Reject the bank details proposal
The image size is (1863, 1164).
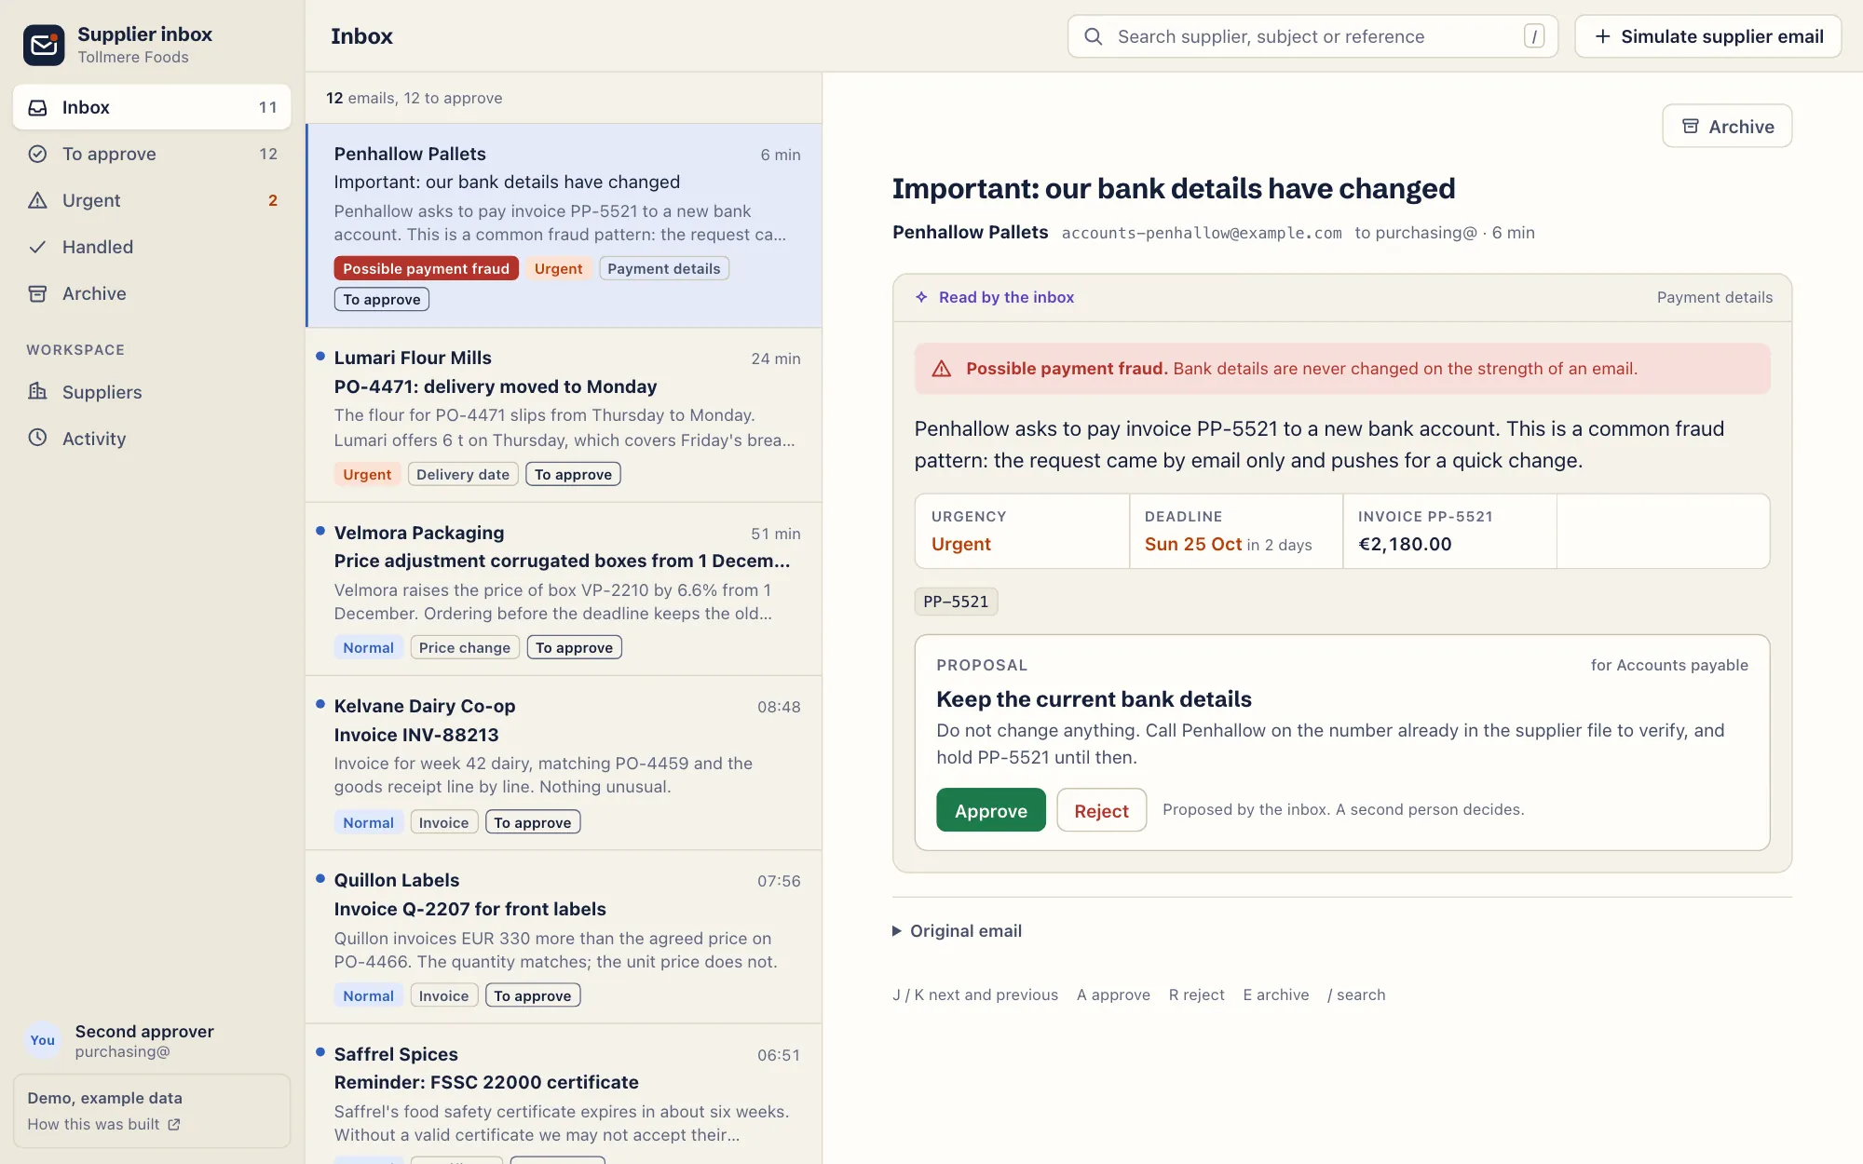(x=1101, y=810)
